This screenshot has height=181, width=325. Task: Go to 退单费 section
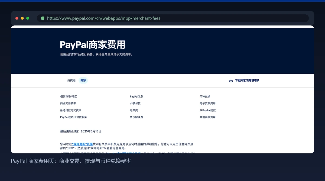[x=134, y=110]
